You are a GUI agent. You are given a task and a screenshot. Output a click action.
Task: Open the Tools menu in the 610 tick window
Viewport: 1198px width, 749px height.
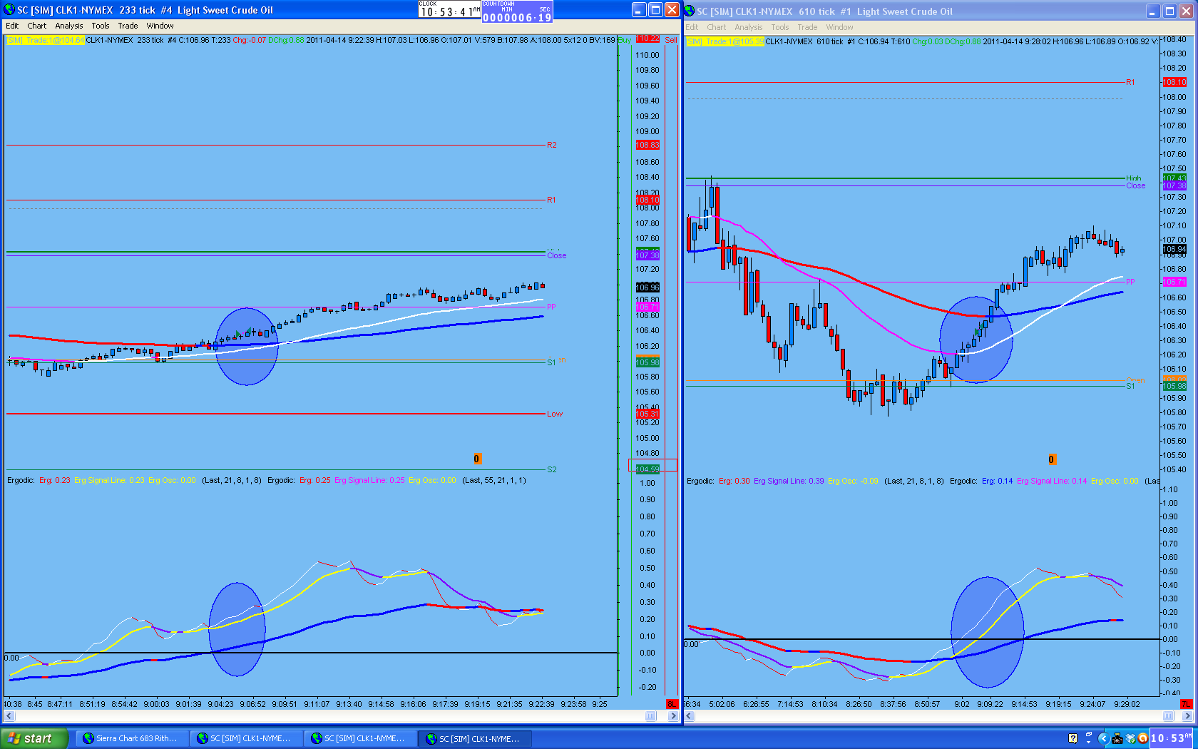point(780,27)
